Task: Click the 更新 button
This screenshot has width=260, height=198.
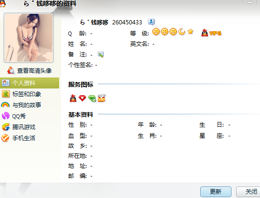Action: tap(216, 191)
